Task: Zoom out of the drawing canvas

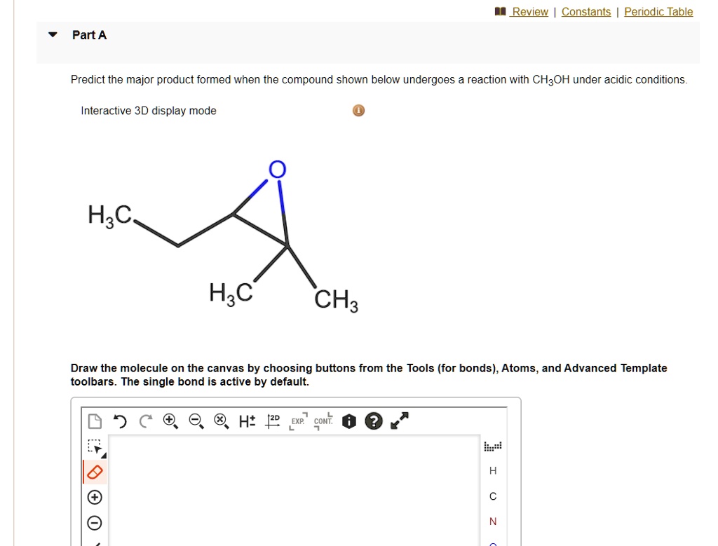Action: [195, 421]
